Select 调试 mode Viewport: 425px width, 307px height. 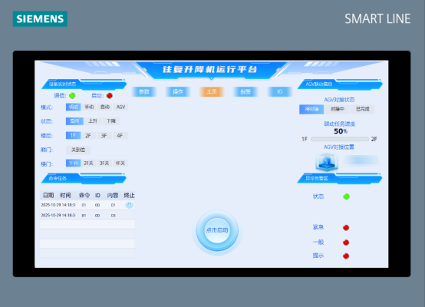click(x=73, y=107)
